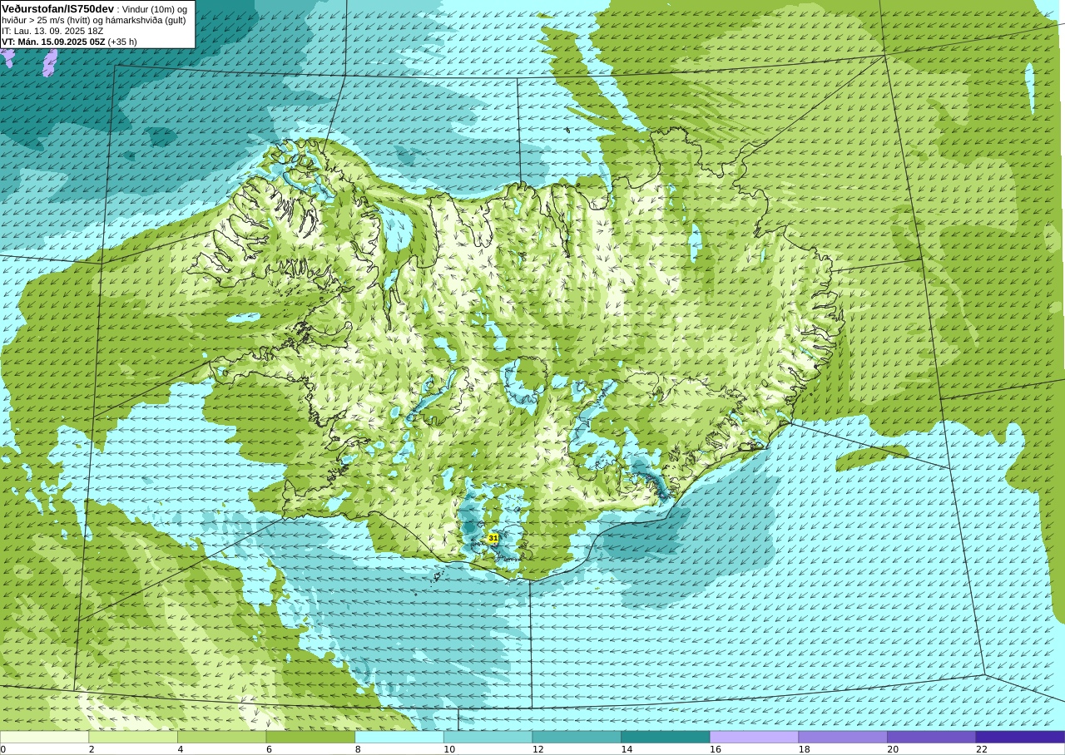
Task: Click legend scale label "2"
Action: tap(92, 749)
